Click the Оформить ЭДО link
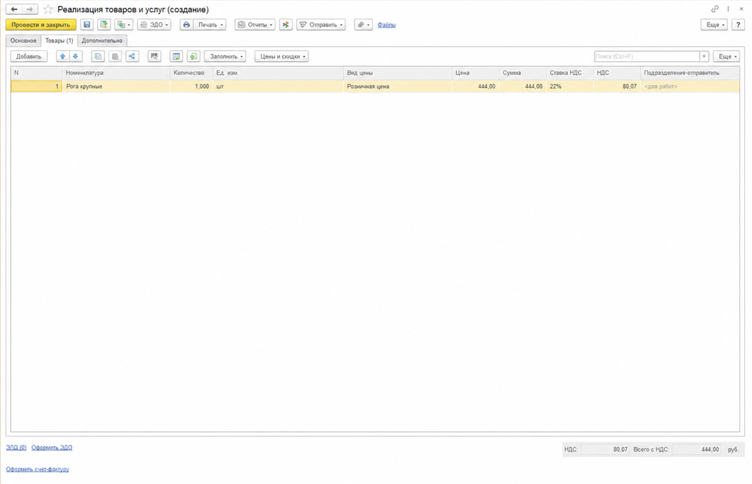Screen dimensions: 752x484 click(52, 447)
